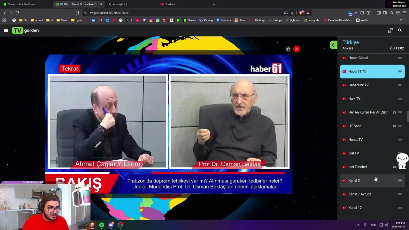
Task: Show hidden system tray icons
Action: (x=358, y=225)
